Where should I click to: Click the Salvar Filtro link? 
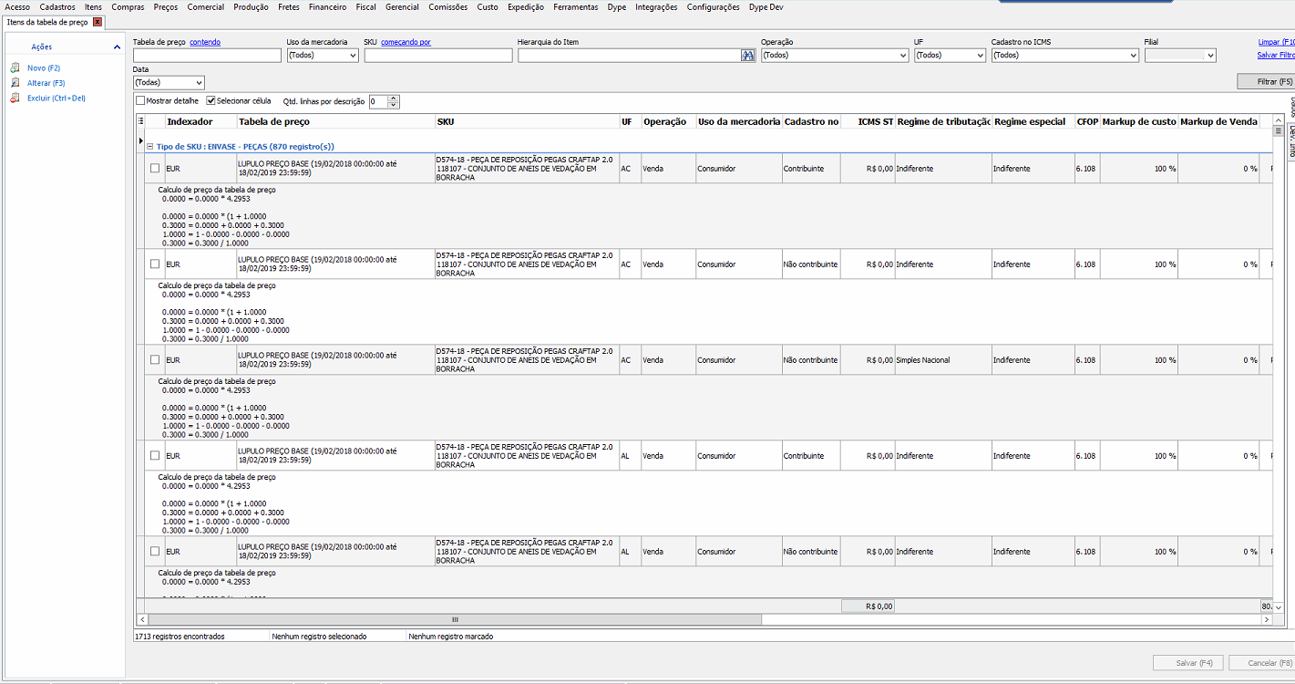pyautogui.click(x=1276, y=55)
